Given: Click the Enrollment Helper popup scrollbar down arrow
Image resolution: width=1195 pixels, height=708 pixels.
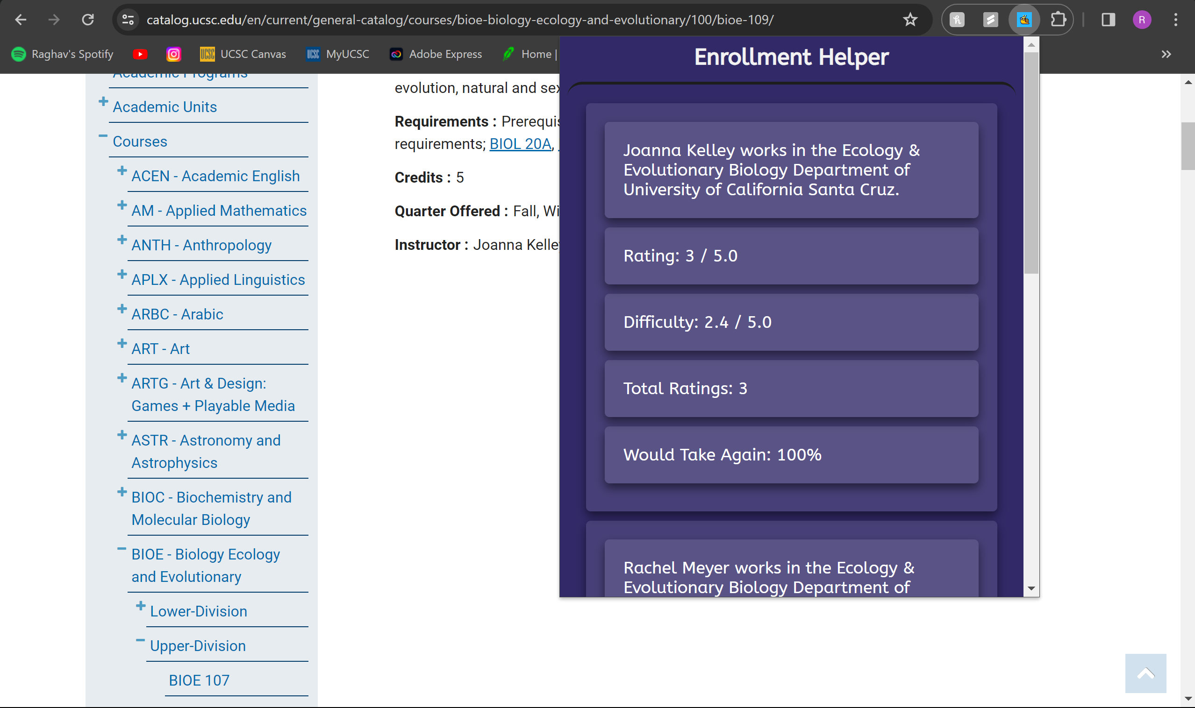Looking at the screenshot, I should click(x=1031, y=588).
